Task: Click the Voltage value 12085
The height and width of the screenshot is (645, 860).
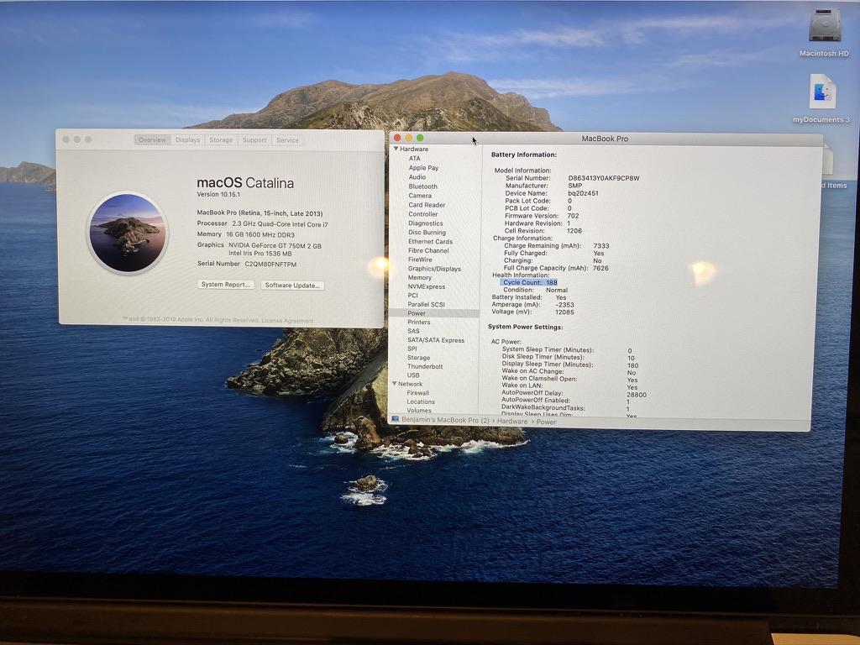Action: tap(564, 312)
